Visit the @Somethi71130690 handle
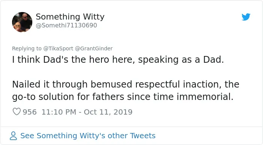This screenshot has width=263, height=145. (67, 25)
